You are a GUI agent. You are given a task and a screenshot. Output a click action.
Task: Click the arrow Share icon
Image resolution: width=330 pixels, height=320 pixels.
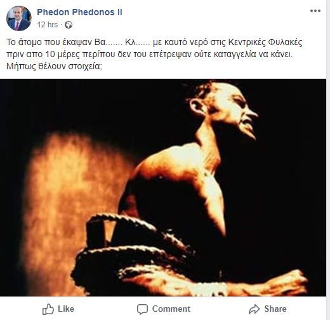[254, 309]
